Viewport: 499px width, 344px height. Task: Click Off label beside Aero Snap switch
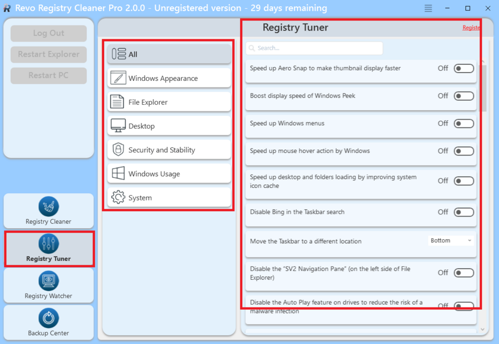point(442,68)
